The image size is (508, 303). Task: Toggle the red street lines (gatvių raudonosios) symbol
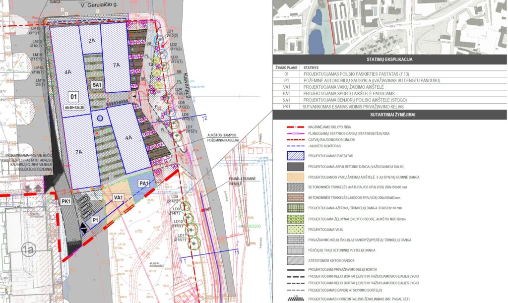pos(295,140)
